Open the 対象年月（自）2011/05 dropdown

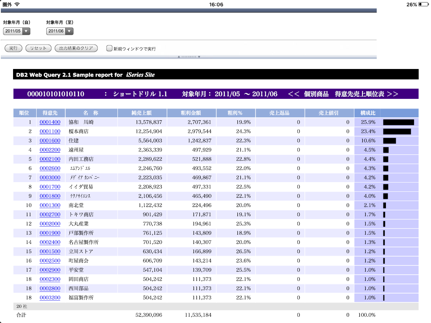tap(17, 31)
